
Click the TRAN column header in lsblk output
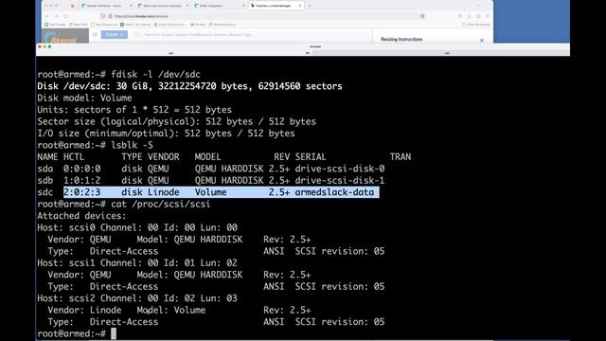[401, 157]
